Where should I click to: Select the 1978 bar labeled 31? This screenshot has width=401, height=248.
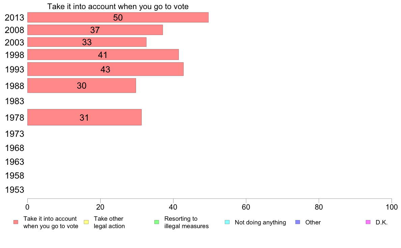pos(84,118)
